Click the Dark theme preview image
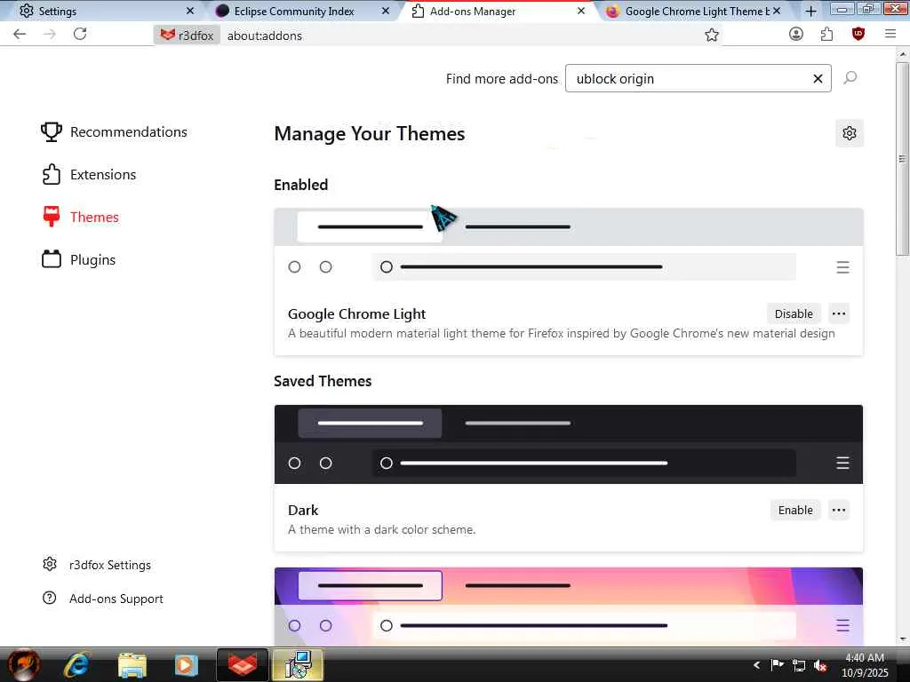 coord(569,444)
